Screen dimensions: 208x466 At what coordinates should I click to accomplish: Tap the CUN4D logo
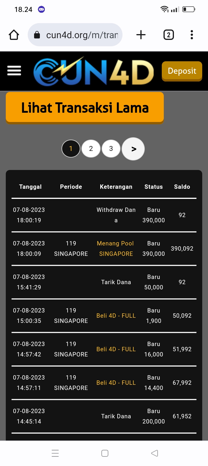click(94, 71)
